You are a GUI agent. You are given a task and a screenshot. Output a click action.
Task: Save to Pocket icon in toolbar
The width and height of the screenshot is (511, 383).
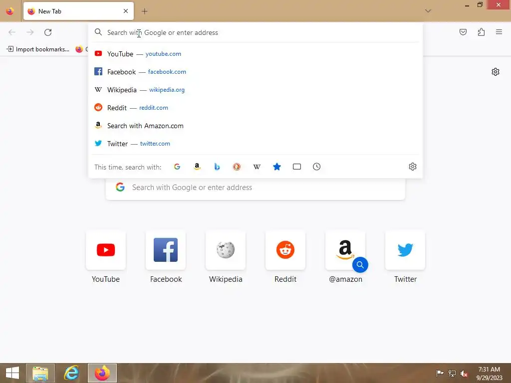click(x=463, y=32)
